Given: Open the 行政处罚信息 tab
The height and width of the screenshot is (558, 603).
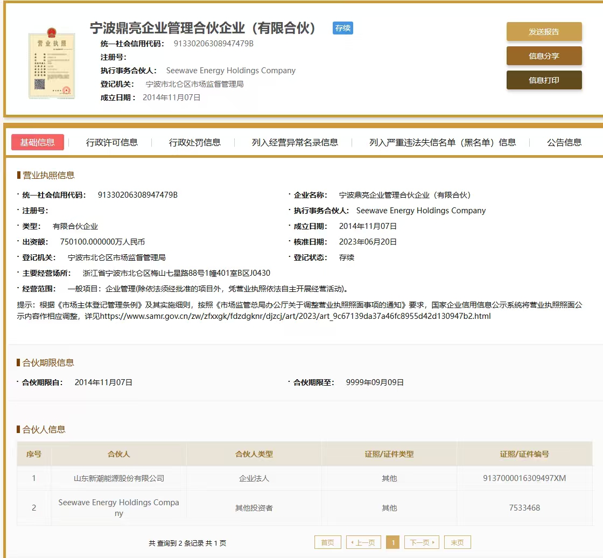Looking at the screenshot, I should [194, 142].
